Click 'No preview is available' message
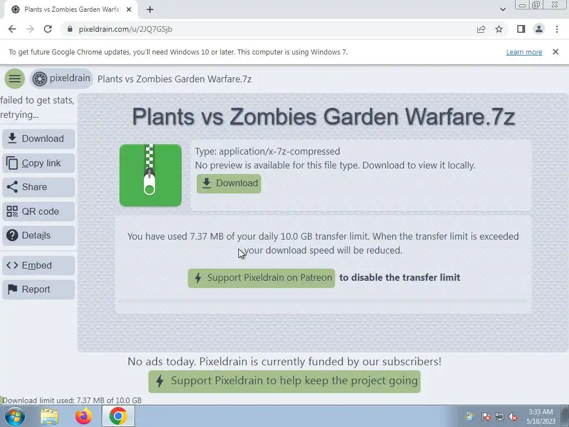This screenshot has width=569, height=427. click(335, 165)
